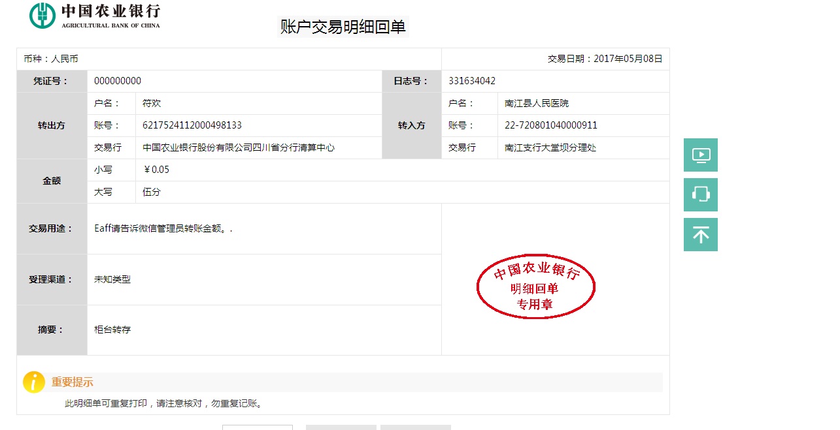
Task: Click the back-to-top arrow icon
Action: 701,234
